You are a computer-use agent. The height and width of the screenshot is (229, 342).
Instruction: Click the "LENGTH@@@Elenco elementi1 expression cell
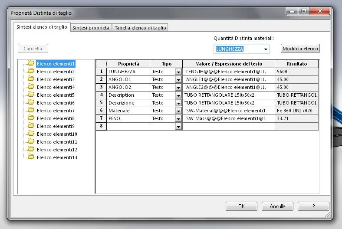(229, 72)
